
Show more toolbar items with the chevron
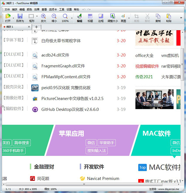tap(181, 18)
